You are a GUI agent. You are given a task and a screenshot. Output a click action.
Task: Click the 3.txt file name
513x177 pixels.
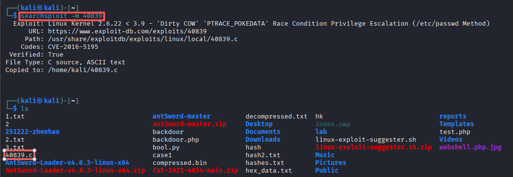[15, 147]
